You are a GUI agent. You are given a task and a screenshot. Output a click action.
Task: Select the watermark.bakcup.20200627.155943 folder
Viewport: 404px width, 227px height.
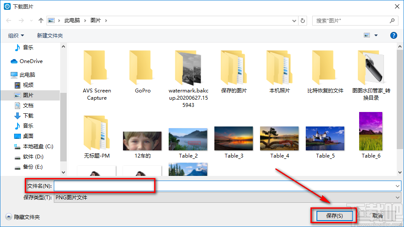[188, 79]
